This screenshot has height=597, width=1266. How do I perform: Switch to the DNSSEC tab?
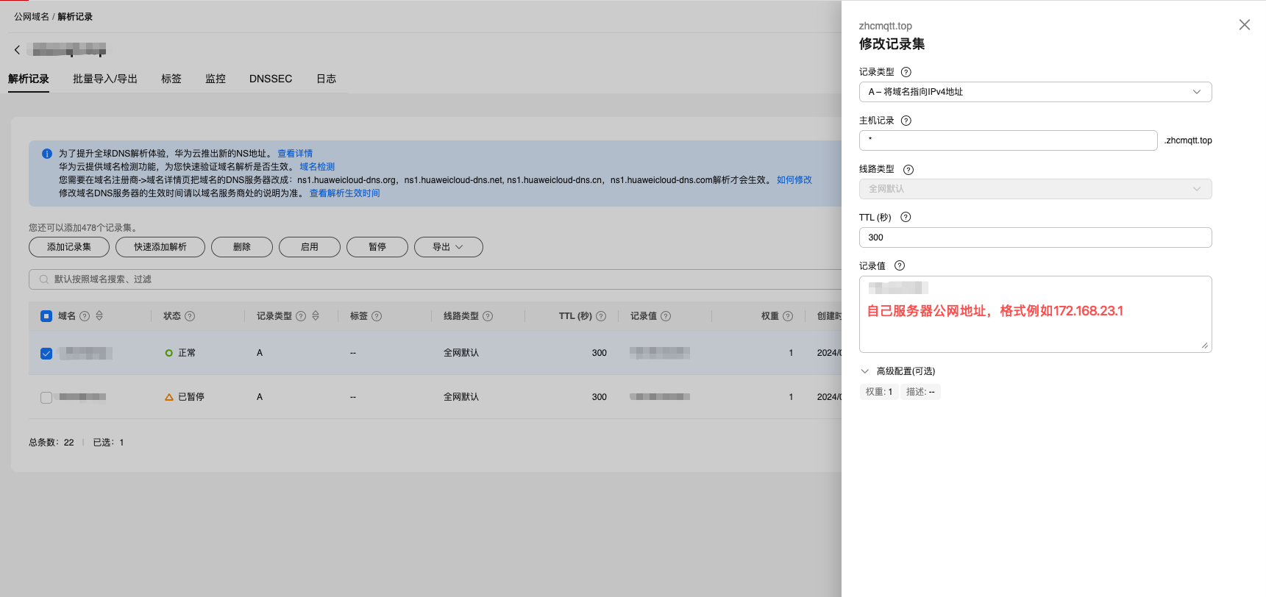click(x=271, y=79)
